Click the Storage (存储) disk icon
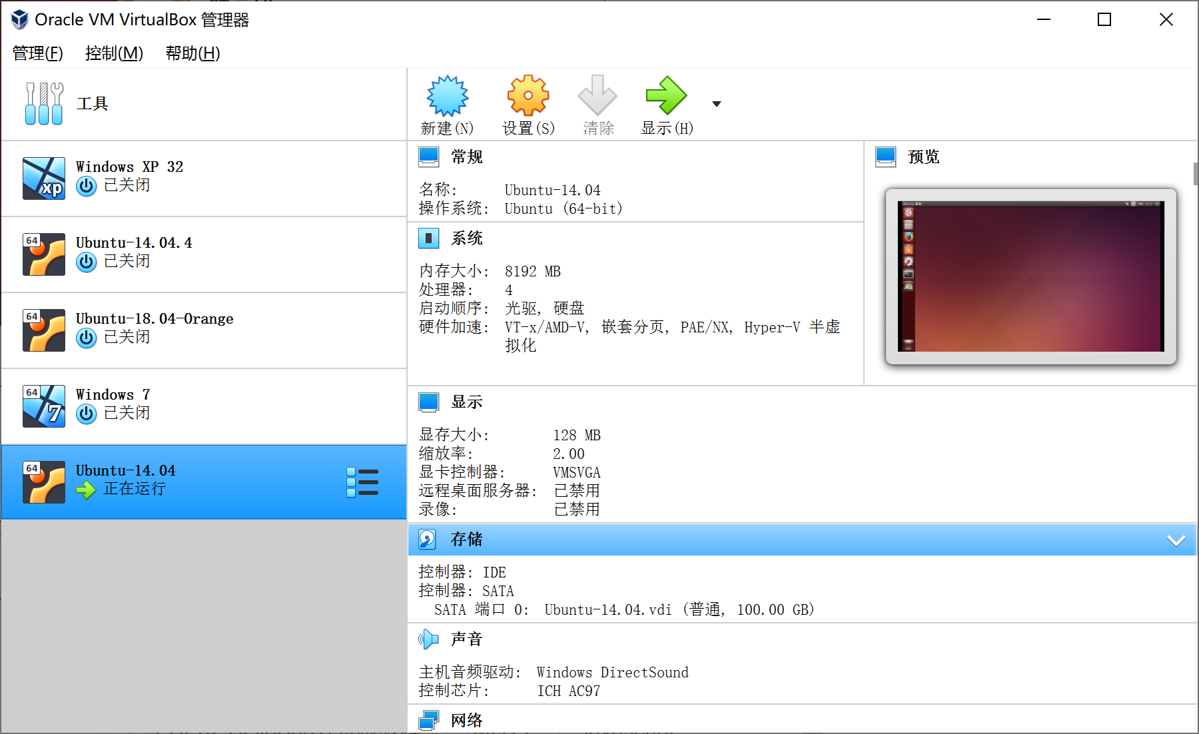The width and height of the screenshot is (1199, 734). 428,540
